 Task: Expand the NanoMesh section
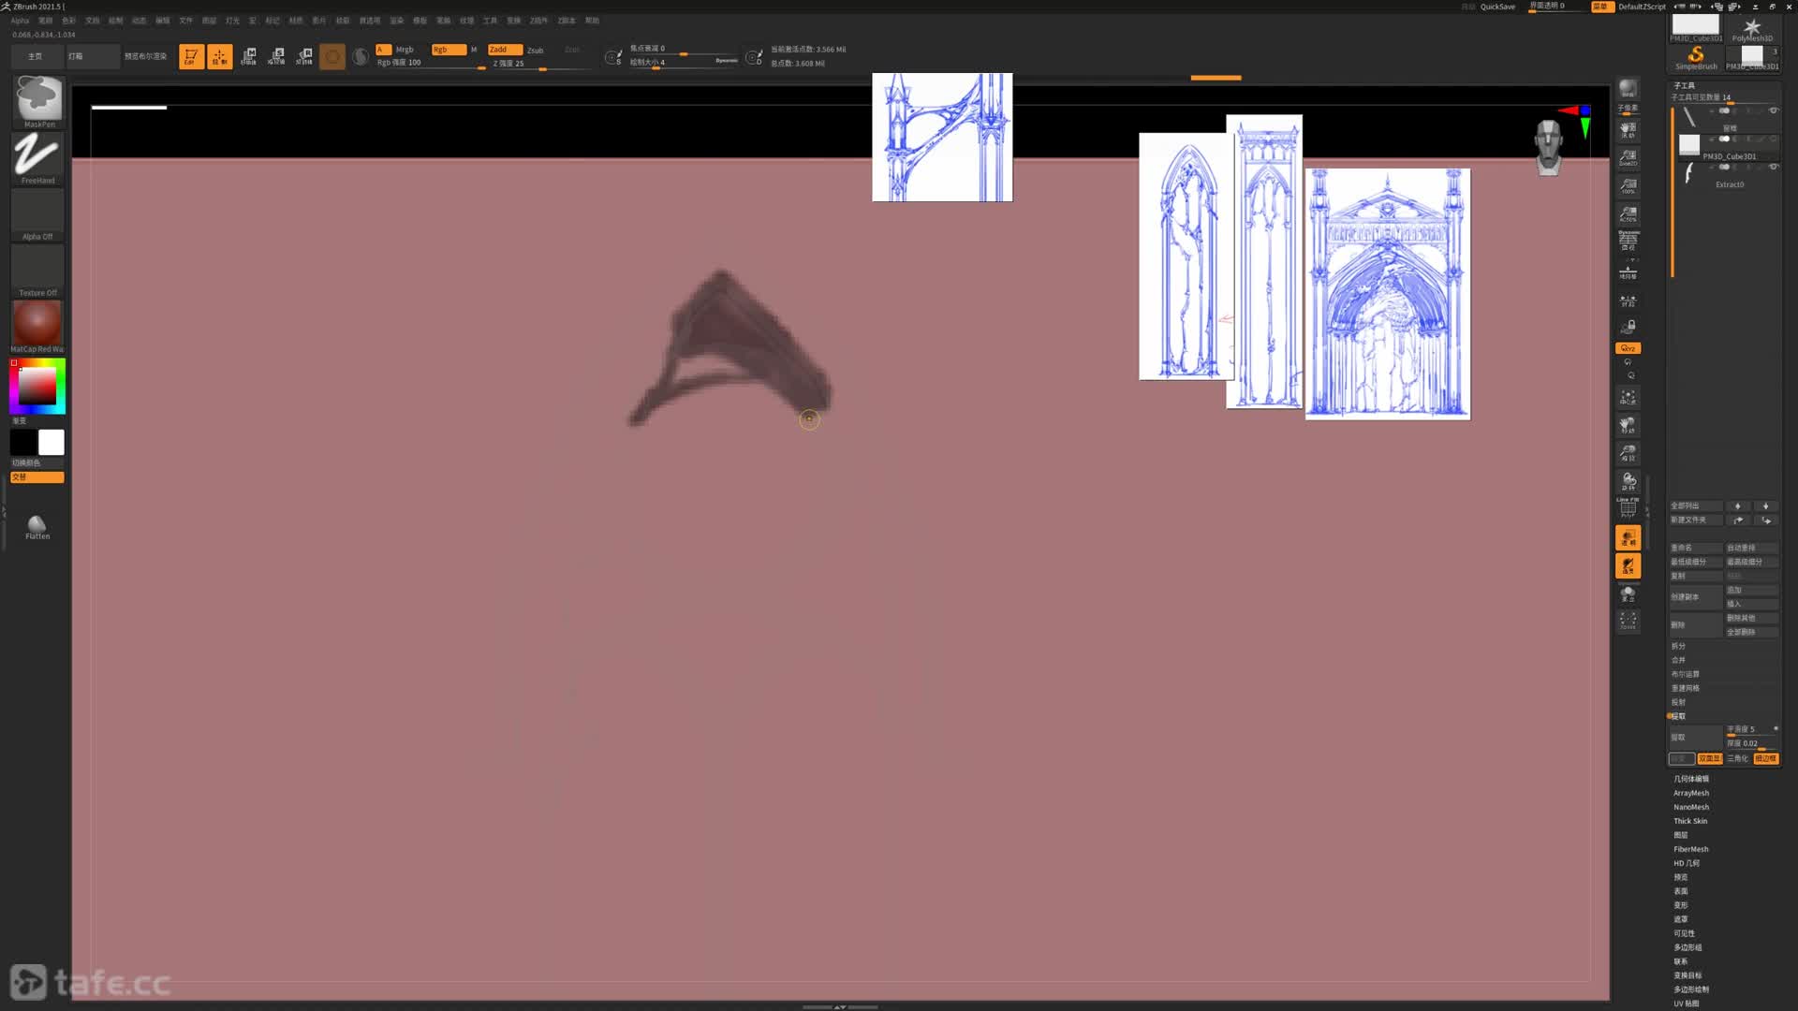tap(1691, 807)
